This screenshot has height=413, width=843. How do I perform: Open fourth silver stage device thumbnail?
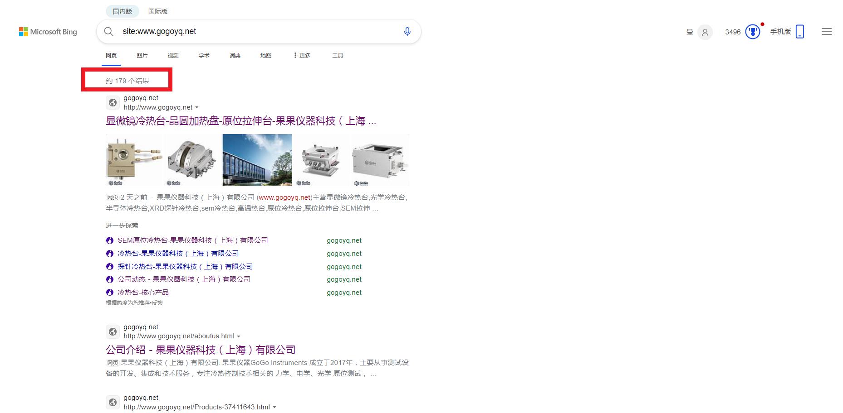(x=321, y=160)
